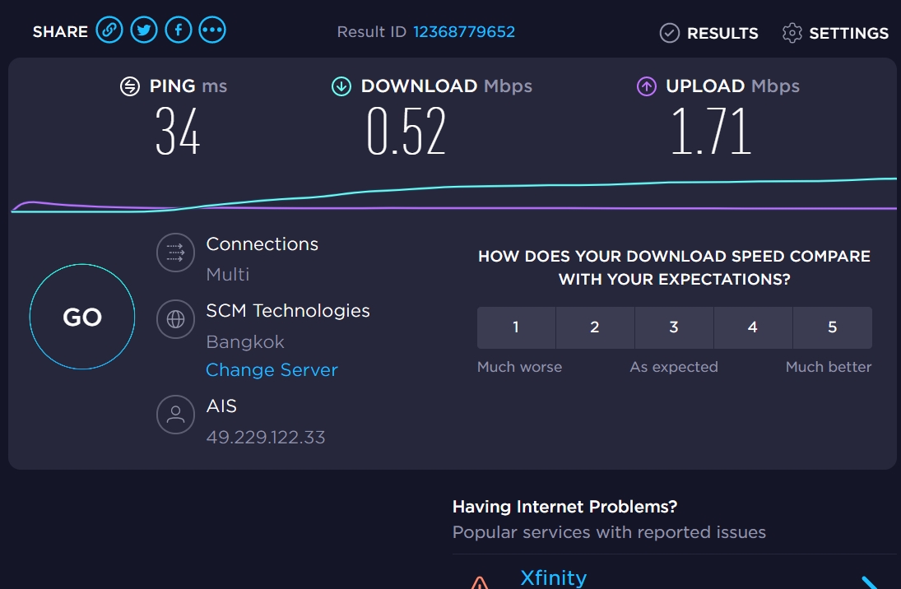Open SETTINGS page
This screenshot has width=901, height=589.
[x=835, y=33]
